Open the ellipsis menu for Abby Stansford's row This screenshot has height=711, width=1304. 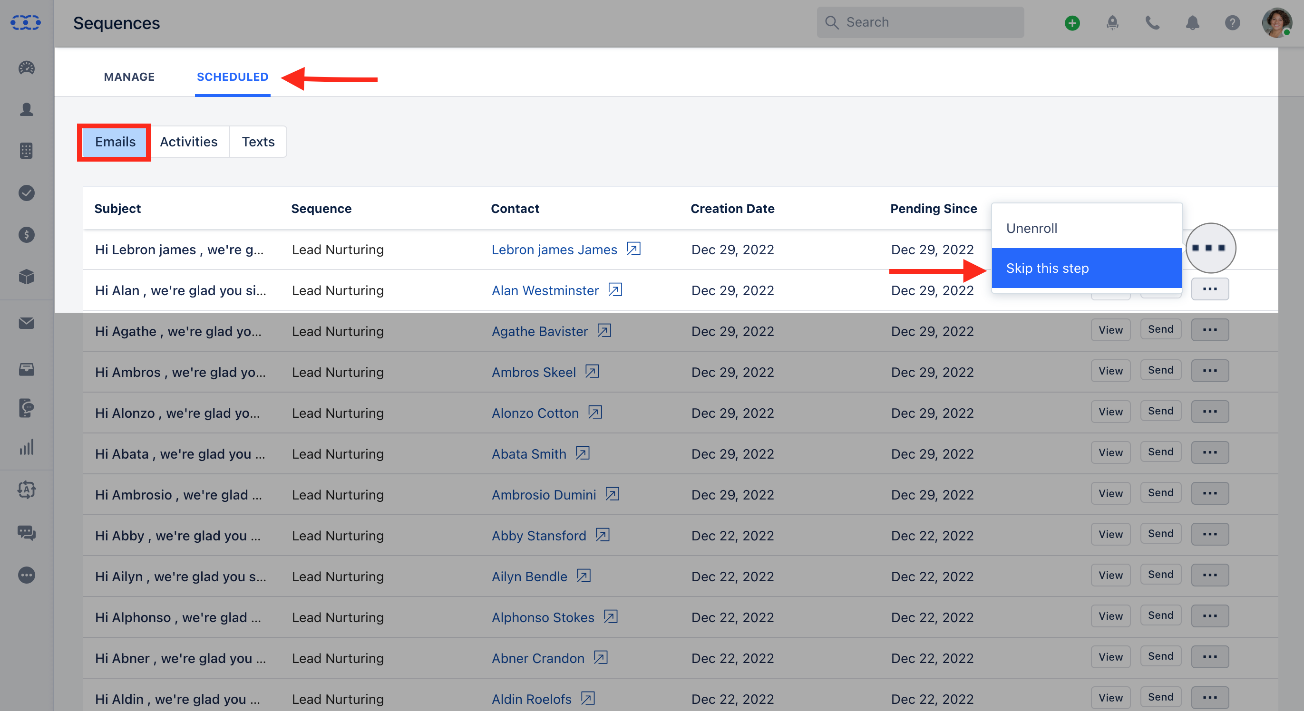tap(1210, 534)
